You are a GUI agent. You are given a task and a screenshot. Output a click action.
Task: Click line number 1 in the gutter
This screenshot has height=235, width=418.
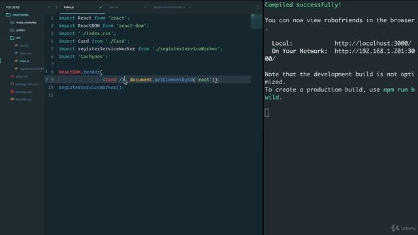point(52,18)
